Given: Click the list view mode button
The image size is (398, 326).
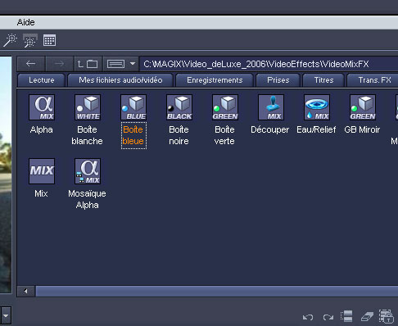Looking at the screenshot, I should (x=115, y=64).
